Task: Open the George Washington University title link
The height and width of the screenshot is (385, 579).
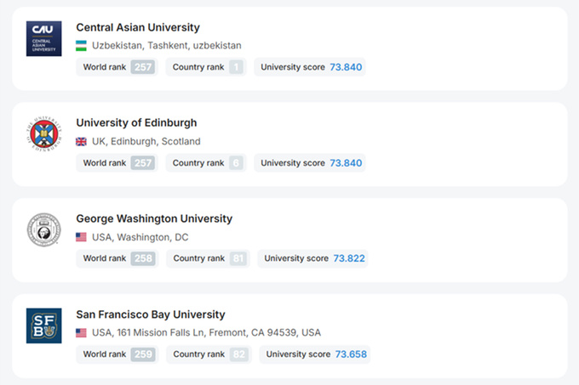Action: click(x=154, y=218)
